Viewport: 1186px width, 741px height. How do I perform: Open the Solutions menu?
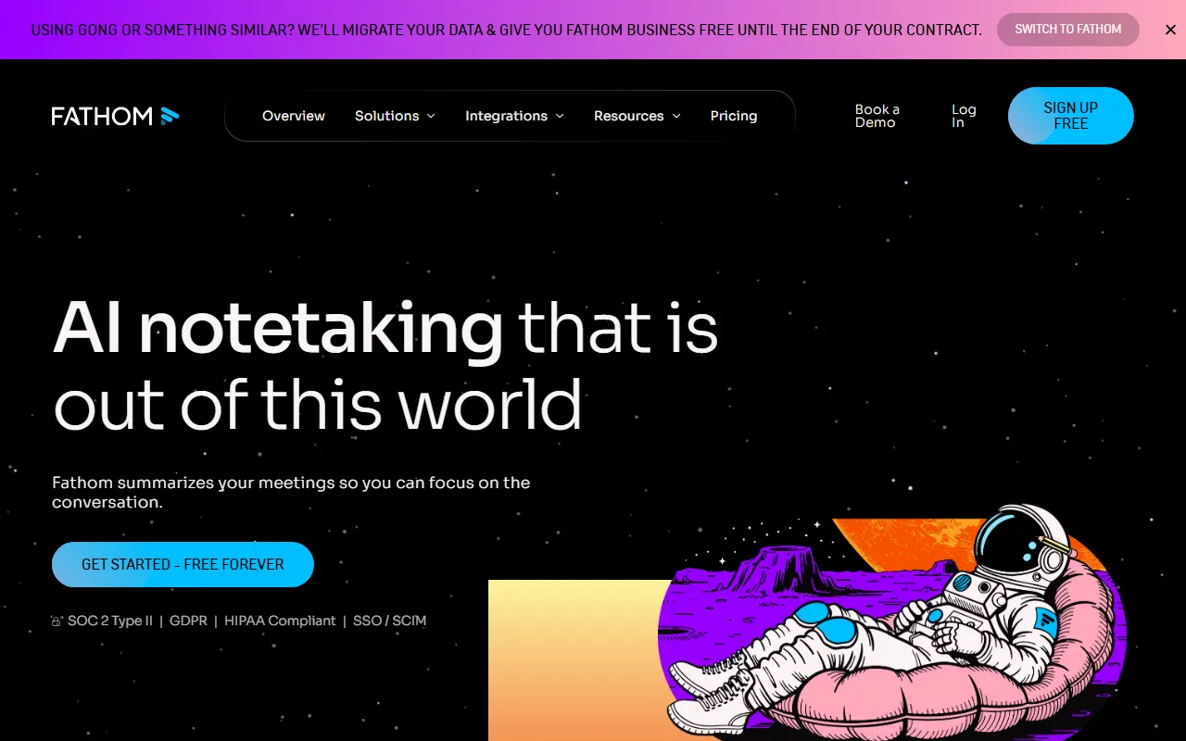pos(387,116)
